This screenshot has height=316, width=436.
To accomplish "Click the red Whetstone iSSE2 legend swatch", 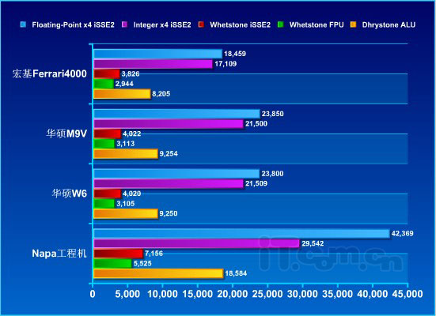I will (x=201, y=24).
